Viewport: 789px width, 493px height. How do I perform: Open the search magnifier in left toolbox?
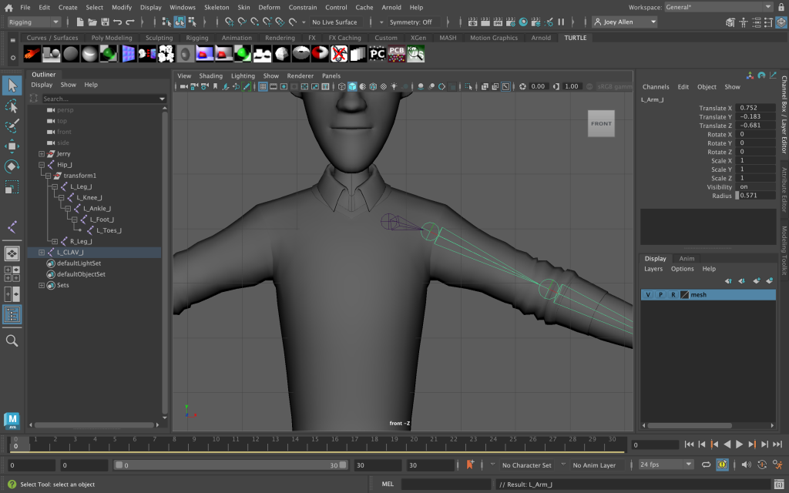pyautogui.click(x=12, y=340)
